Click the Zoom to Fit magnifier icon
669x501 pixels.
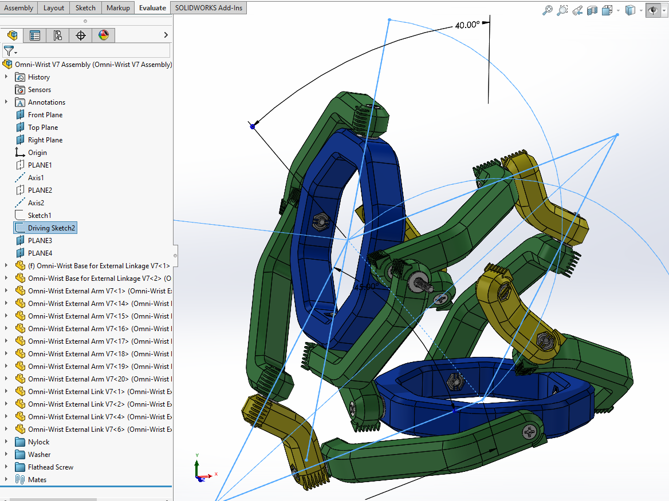[x=548, y=10]
